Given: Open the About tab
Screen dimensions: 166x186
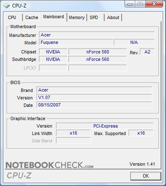Looking at the screenshot, I should point(113,17).
